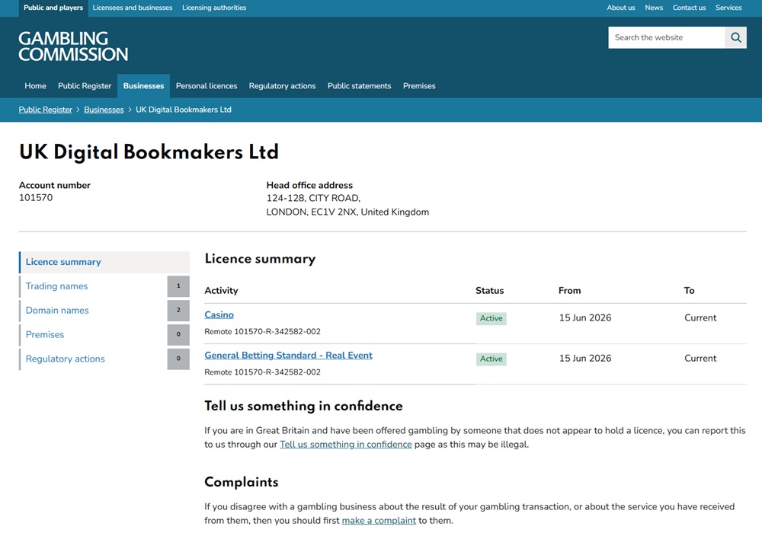Image resolution: width=762 pixels, height=536 pixels.
Task: Follow the Tell us something in confidence link
Action: coord(345,445)
